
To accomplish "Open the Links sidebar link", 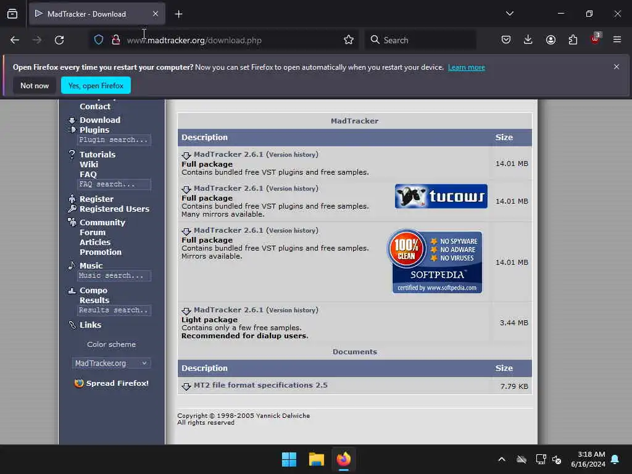I will pos(90,325).
